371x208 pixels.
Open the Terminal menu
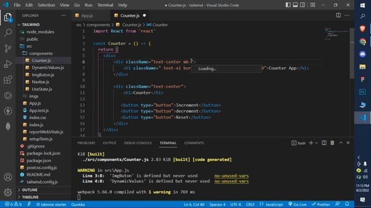(x=106, y=5)
